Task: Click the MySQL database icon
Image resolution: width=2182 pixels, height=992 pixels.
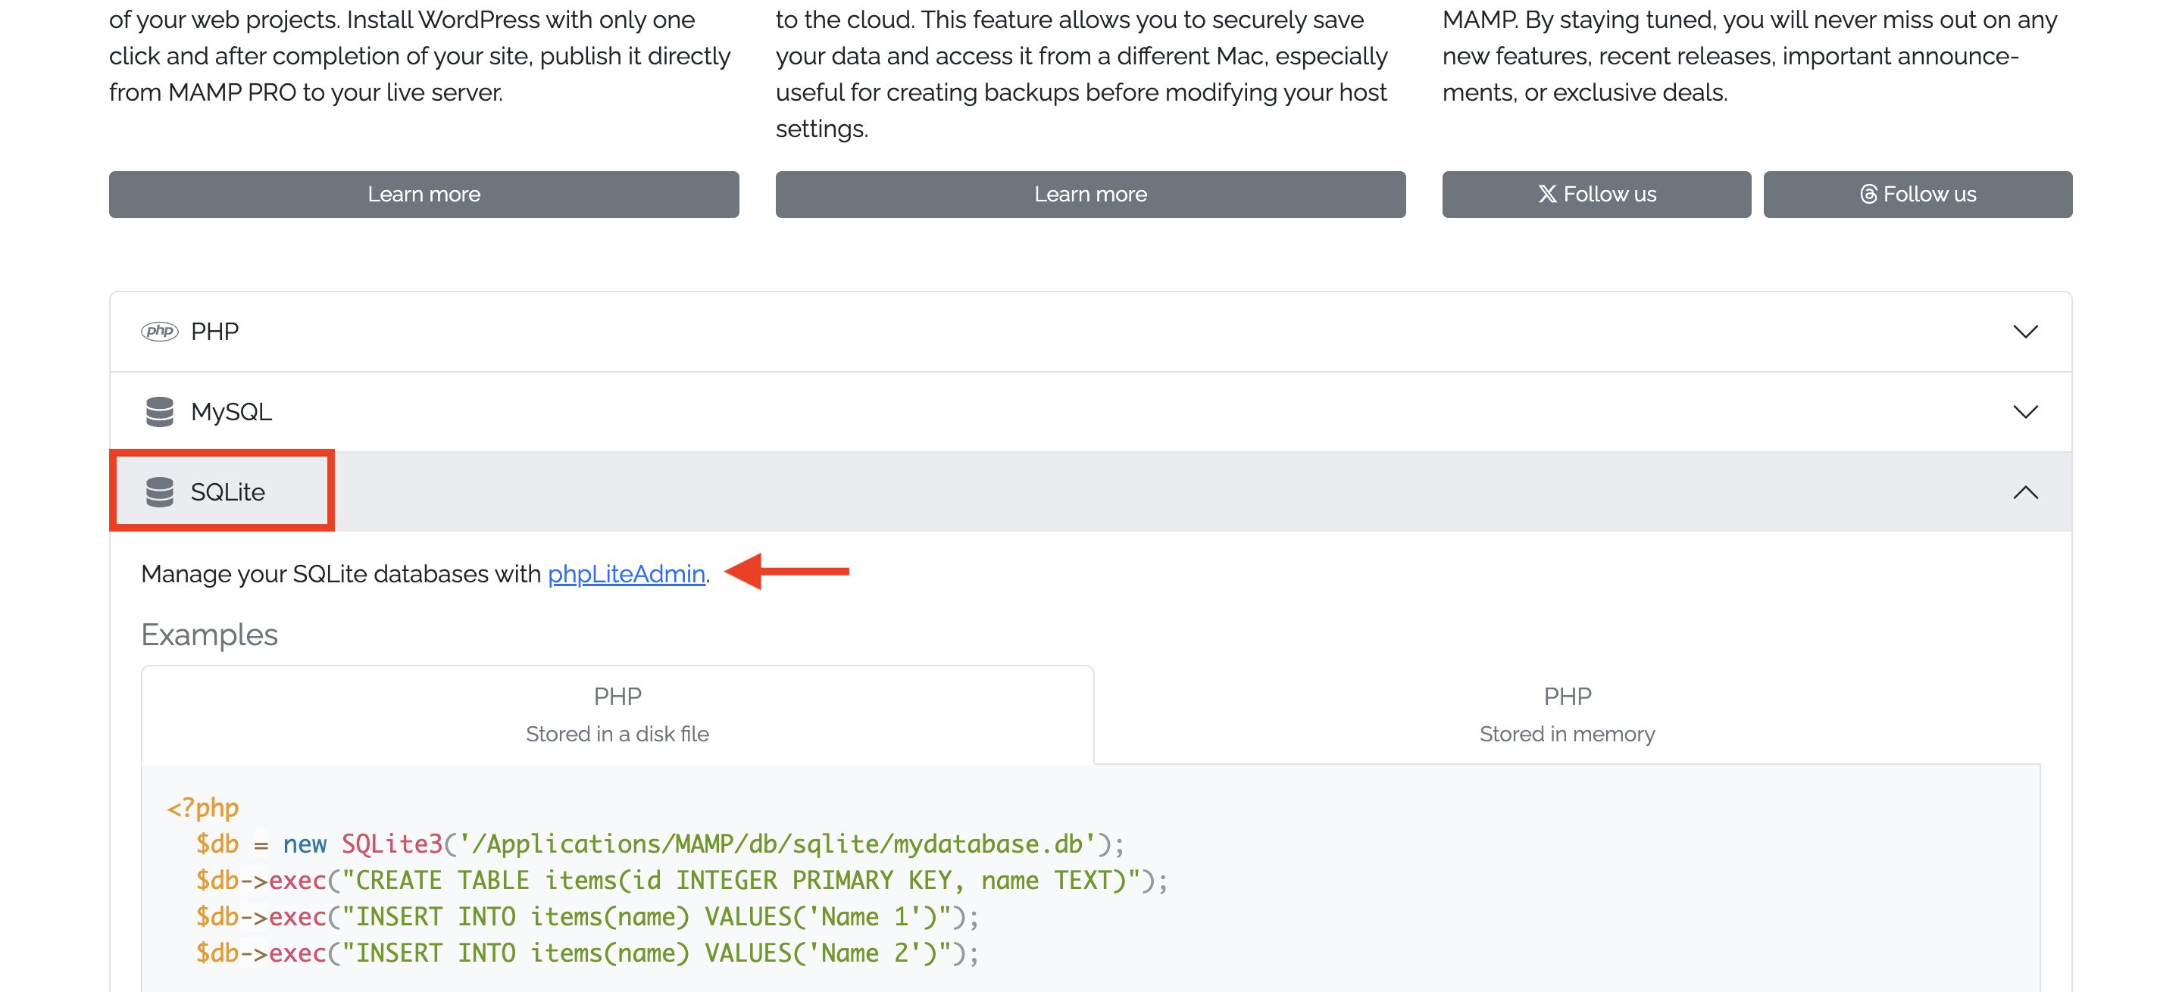Action: point(159,411)
